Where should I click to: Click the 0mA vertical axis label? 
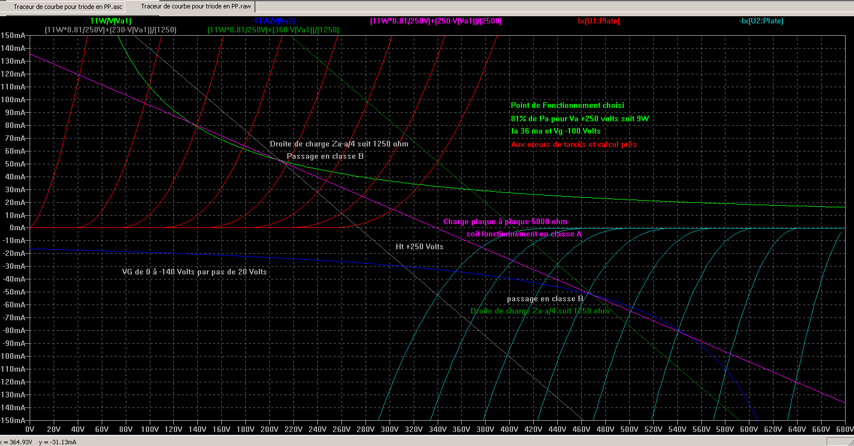[x=17, y=227]
